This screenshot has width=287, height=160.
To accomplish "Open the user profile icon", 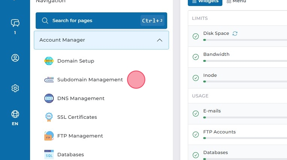I will pos(15,58).
